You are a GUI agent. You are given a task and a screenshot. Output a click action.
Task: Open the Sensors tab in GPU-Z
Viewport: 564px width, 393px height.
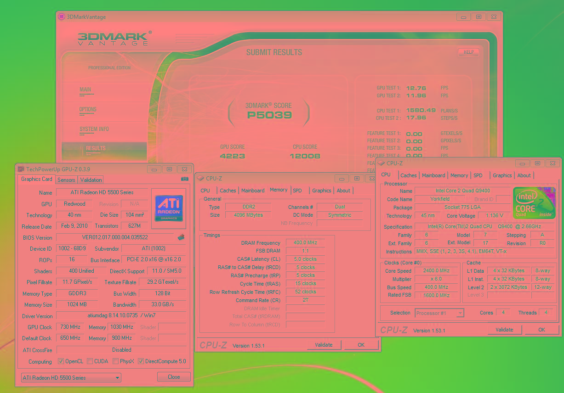[x=66, y=180]
